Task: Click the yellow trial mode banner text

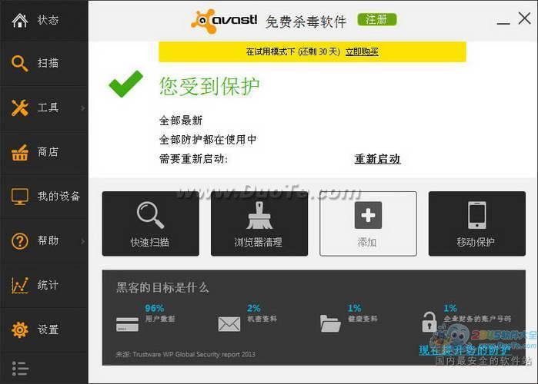Action: [x=292, y=51]
